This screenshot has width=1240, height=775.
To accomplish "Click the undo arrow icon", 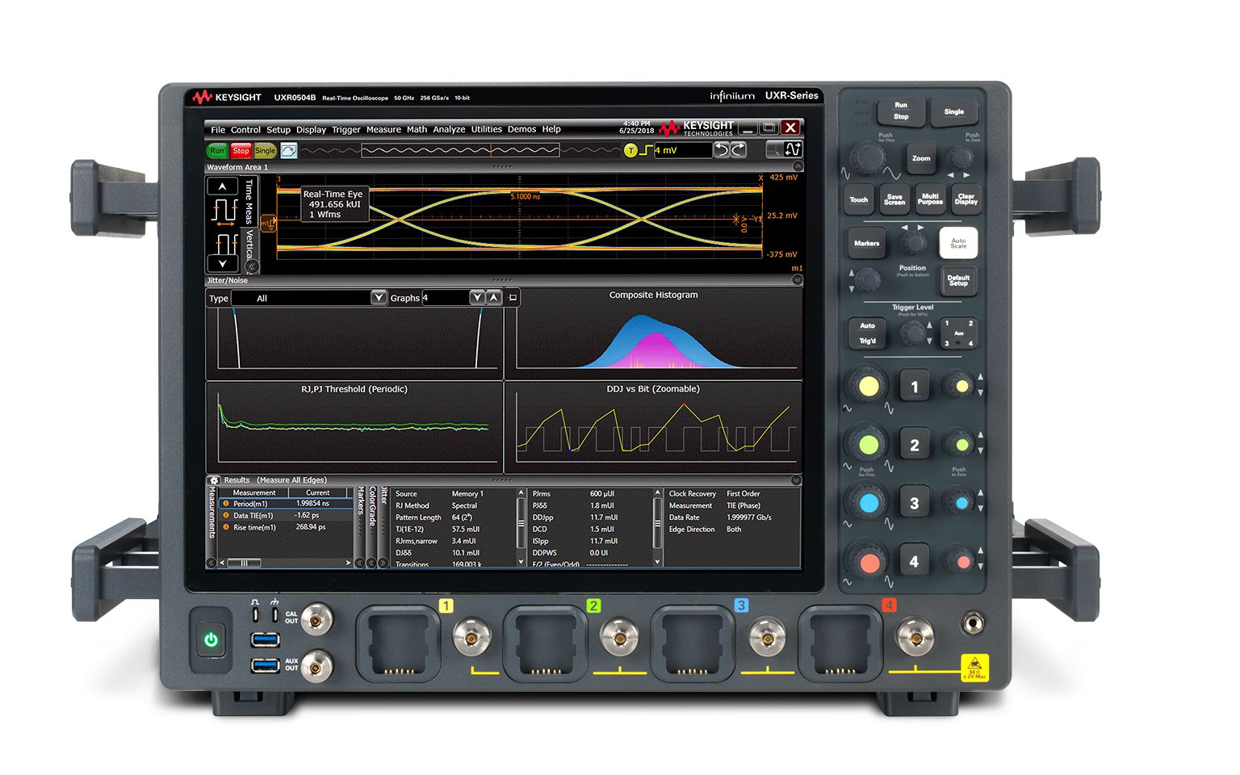I will click(722, 150).
